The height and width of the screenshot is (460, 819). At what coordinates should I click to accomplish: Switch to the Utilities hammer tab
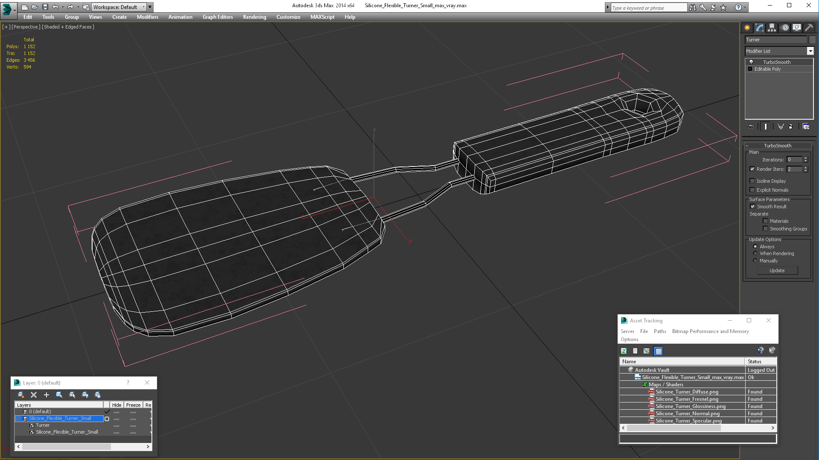(809, 28)
